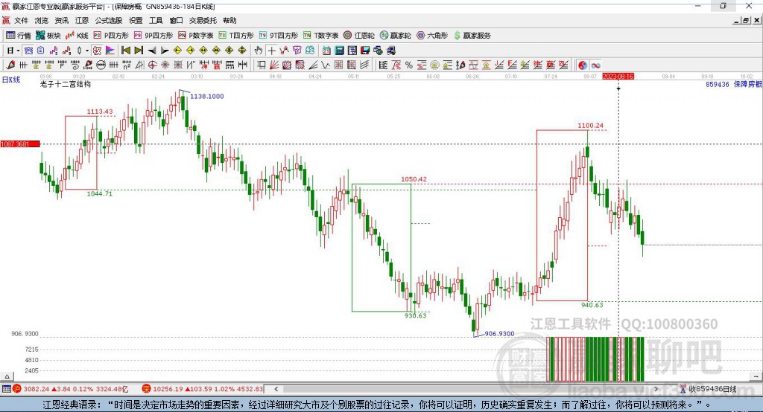Click the yin-yang tai chi icon

coord(583,65)
